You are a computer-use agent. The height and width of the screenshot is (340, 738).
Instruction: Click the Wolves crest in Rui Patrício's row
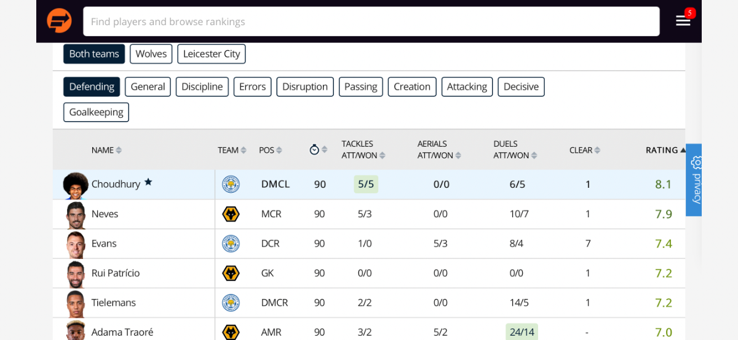tap(231, 273)
